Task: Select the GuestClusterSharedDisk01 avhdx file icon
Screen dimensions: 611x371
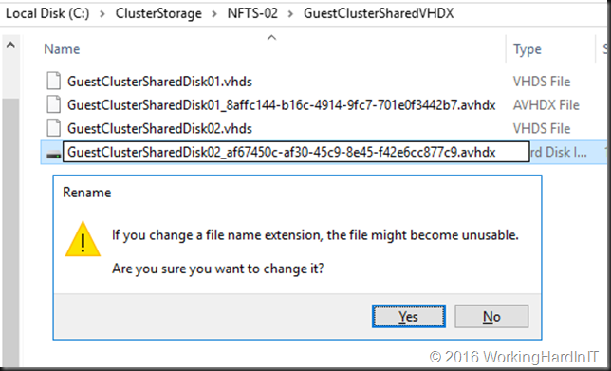Action: (54, 104)
